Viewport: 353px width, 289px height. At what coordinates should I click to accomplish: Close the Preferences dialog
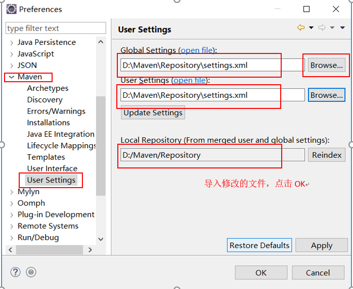tap(336, 9)
